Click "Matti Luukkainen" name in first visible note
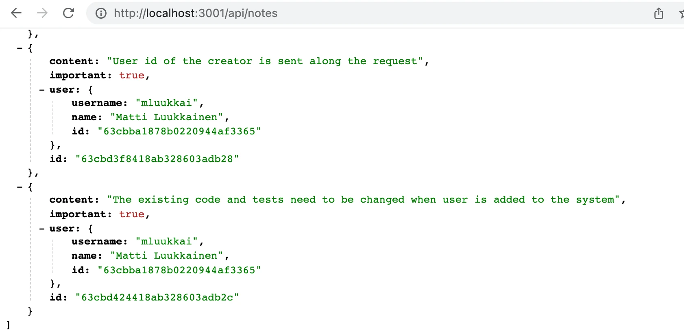 (167, 117)
